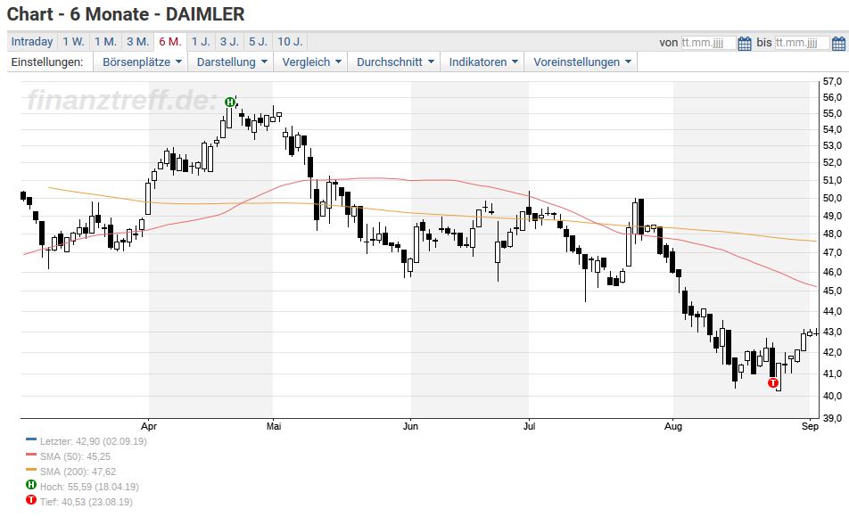Viewport: 849px width, 517px height.
Task: Select the 1 J. time range tab
Action: point(201,42)
